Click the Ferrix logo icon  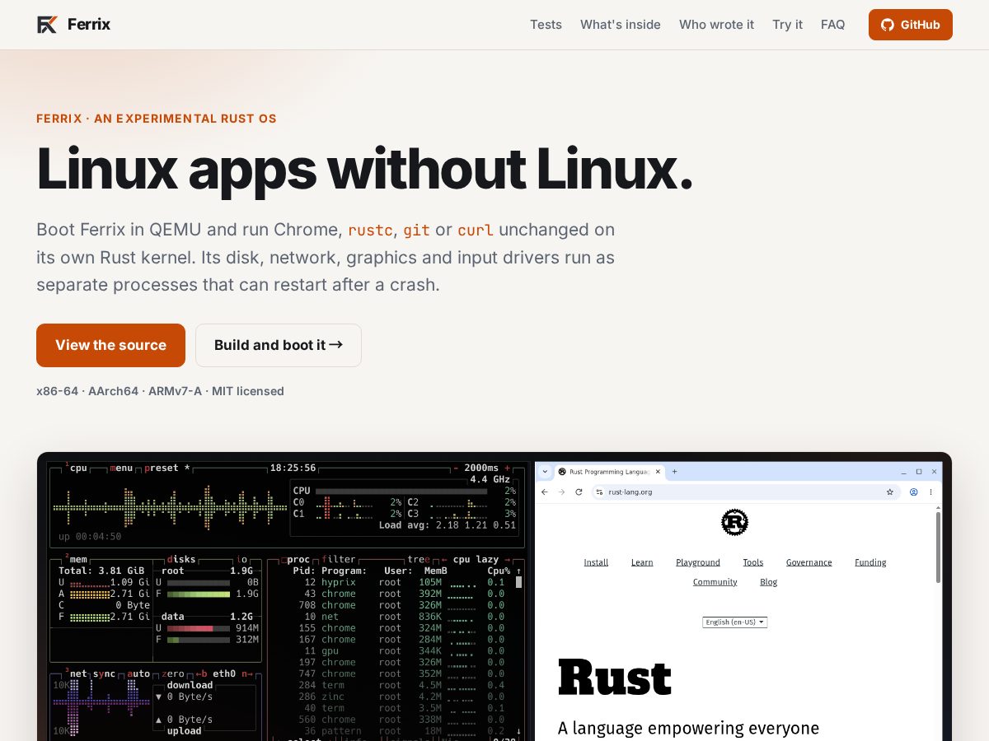click(47, 25)
